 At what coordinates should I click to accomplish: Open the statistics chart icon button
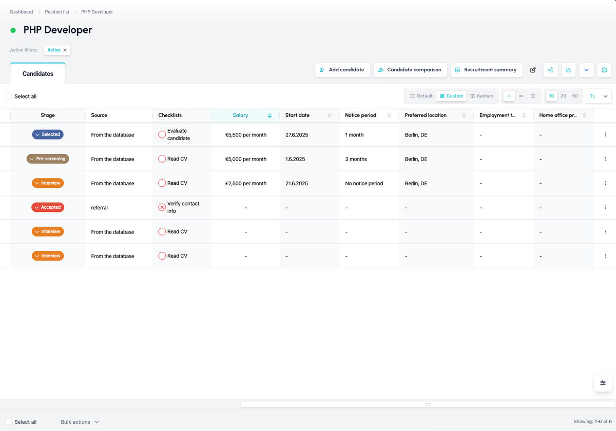(x=568, y=70)
